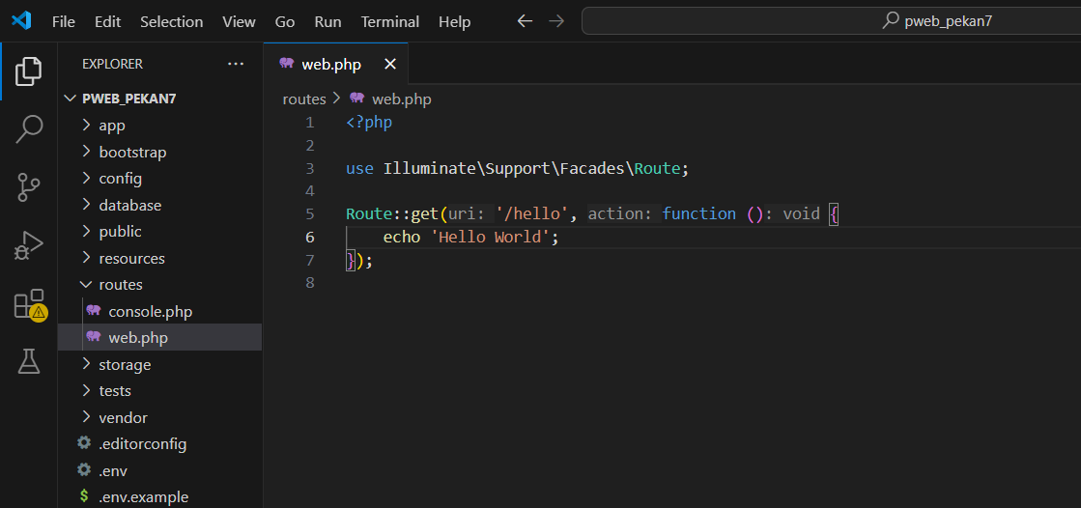Open the Selection menu
This screenshot has height=508, width=1081.
tap(171, 21)
